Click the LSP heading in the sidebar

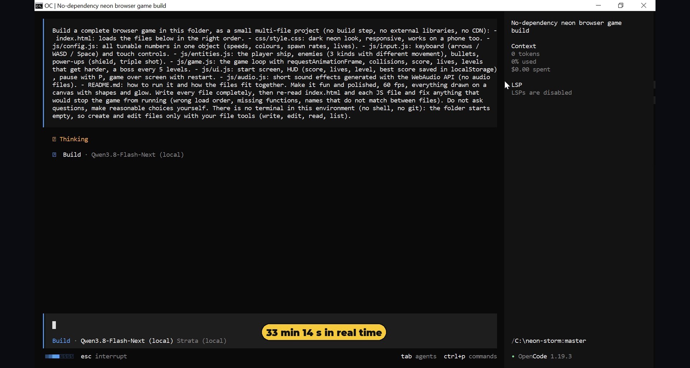click(516, 85)
